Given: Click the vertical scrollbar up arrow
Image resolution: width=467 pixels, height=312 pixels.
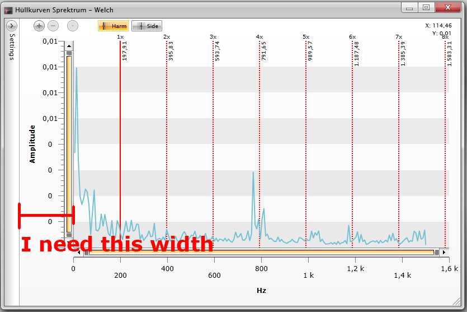Looking at the screenshot, I should pyautogui.click(x=69, y=46).
